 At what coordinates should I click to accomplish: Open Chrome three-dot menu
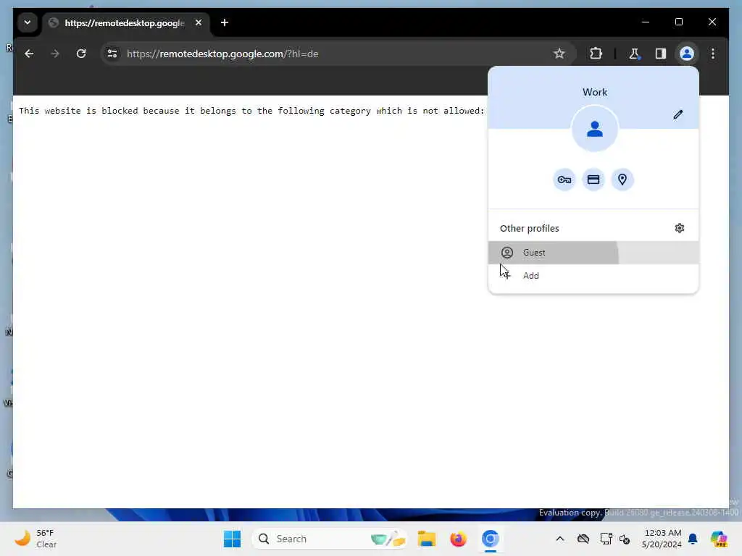tap(713, 54)
